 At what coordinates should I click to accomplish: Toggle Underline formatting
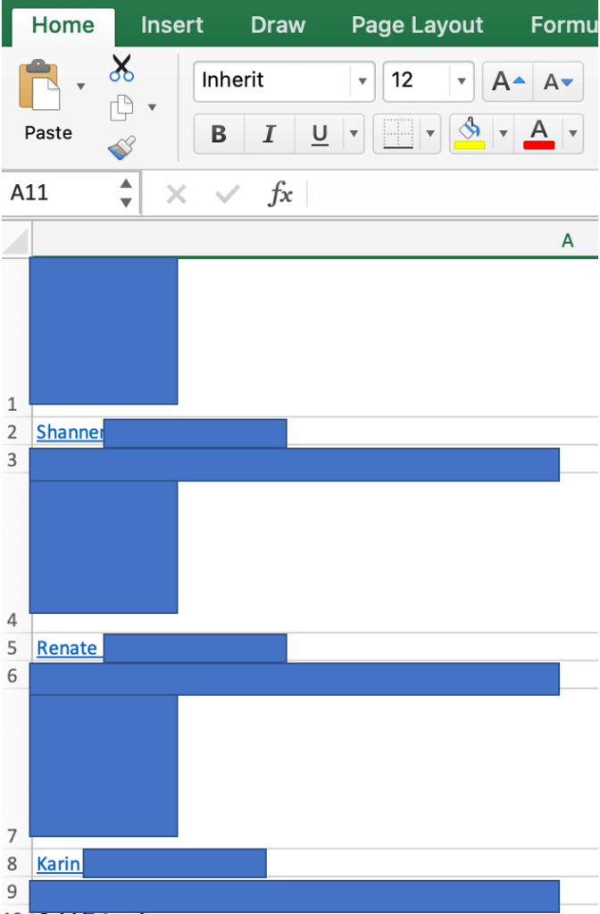pyautogui.click(x=320, y=134)
